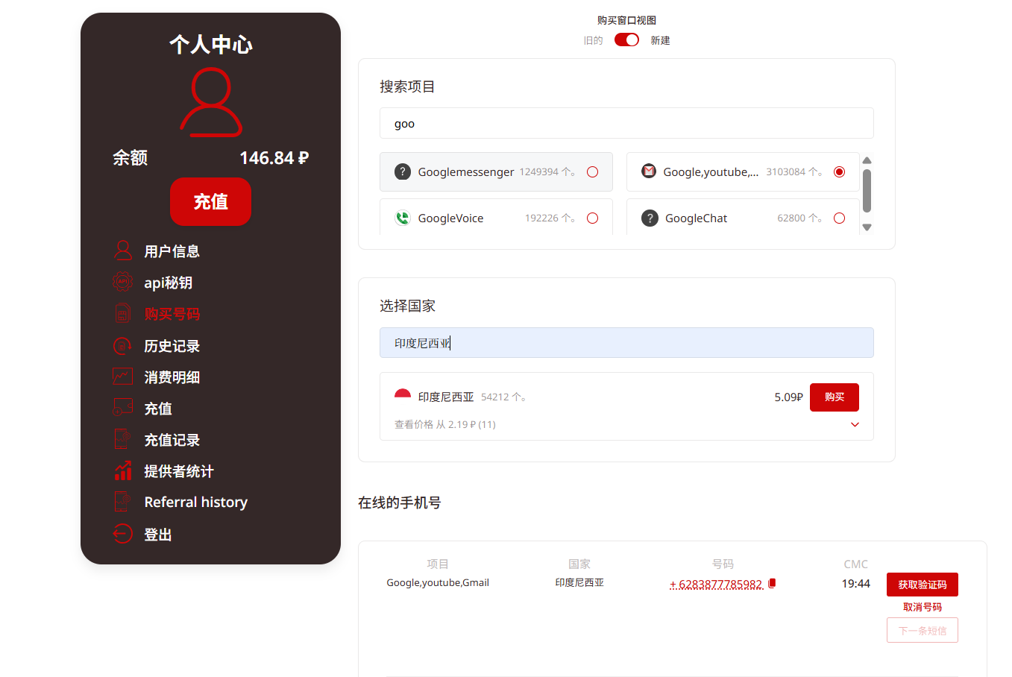Image resolution: width=1012 pixels, height=677 pixels.
Task: Click the 项目 column header
Action: (438, 564)
